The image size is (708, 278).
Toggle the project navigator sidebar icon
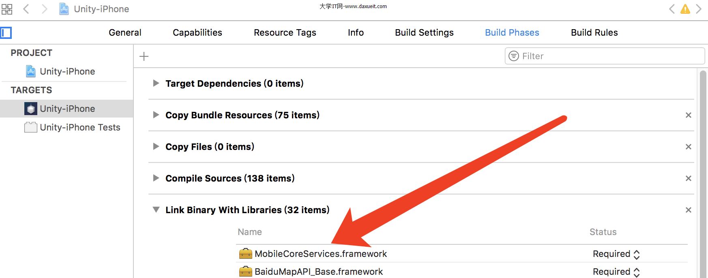tap(6, 32)
